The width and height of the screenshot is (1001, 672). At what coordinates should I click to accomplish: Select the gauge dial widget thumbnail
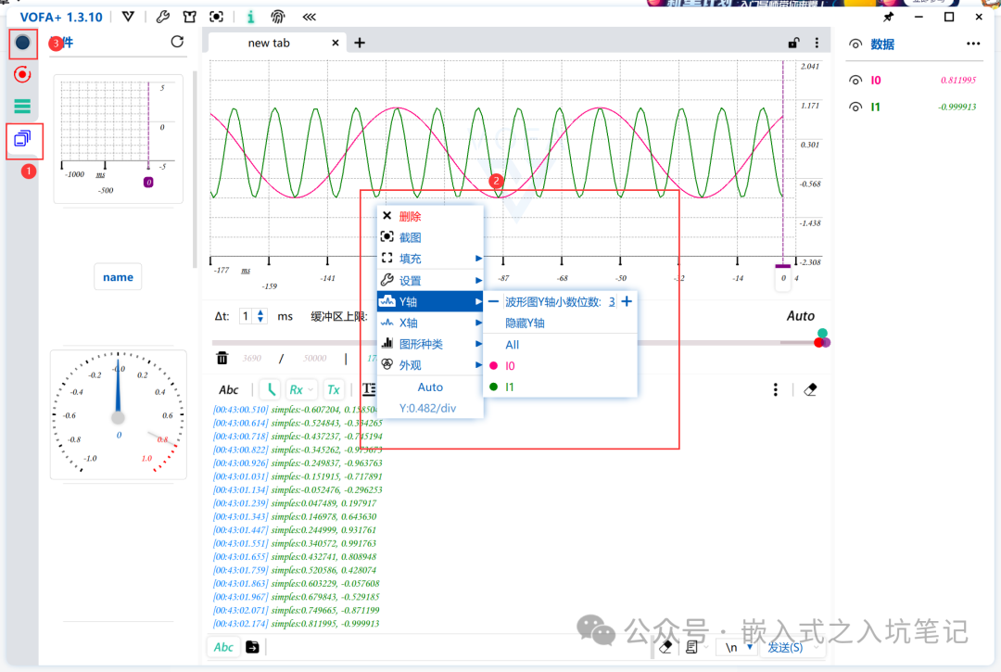click(118, 414)
